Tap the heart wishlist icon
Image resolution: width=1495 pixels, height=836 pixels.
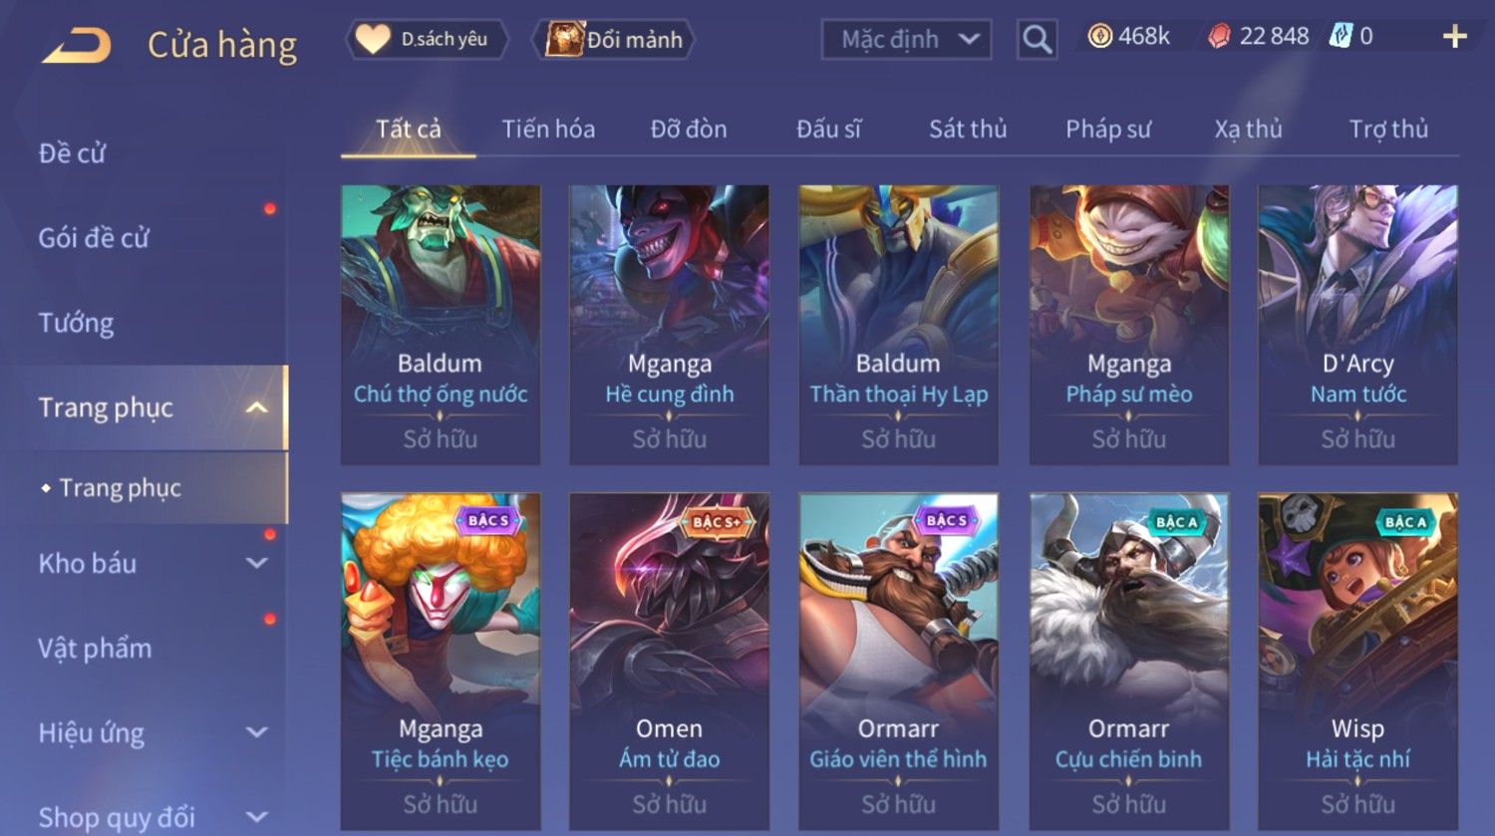[373, 39]
